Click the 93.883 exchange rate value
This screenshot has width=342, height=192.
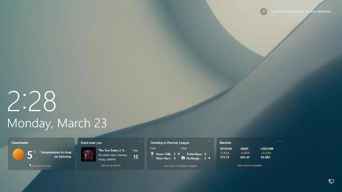tap(265, 157)
